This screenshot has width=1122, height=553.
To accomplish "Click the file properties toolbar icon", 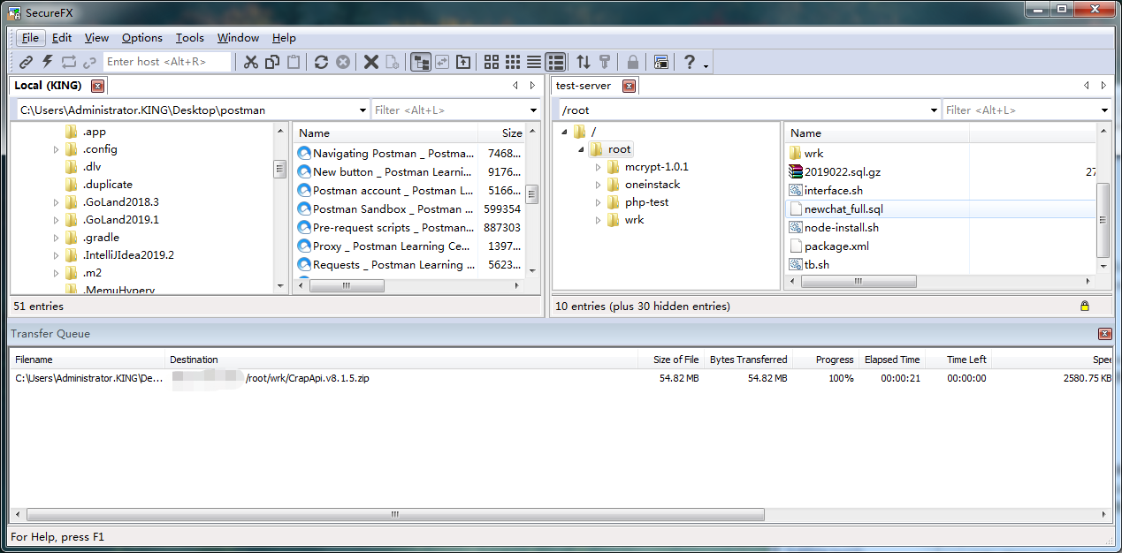I will tap(393, 62).
